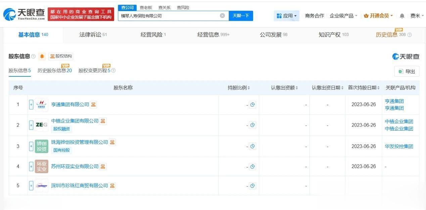Open equity chart icon next to 中植企业集团有限公司
Image resolution: width=426 pixels, height=210 pixels.
pos(103,121)
